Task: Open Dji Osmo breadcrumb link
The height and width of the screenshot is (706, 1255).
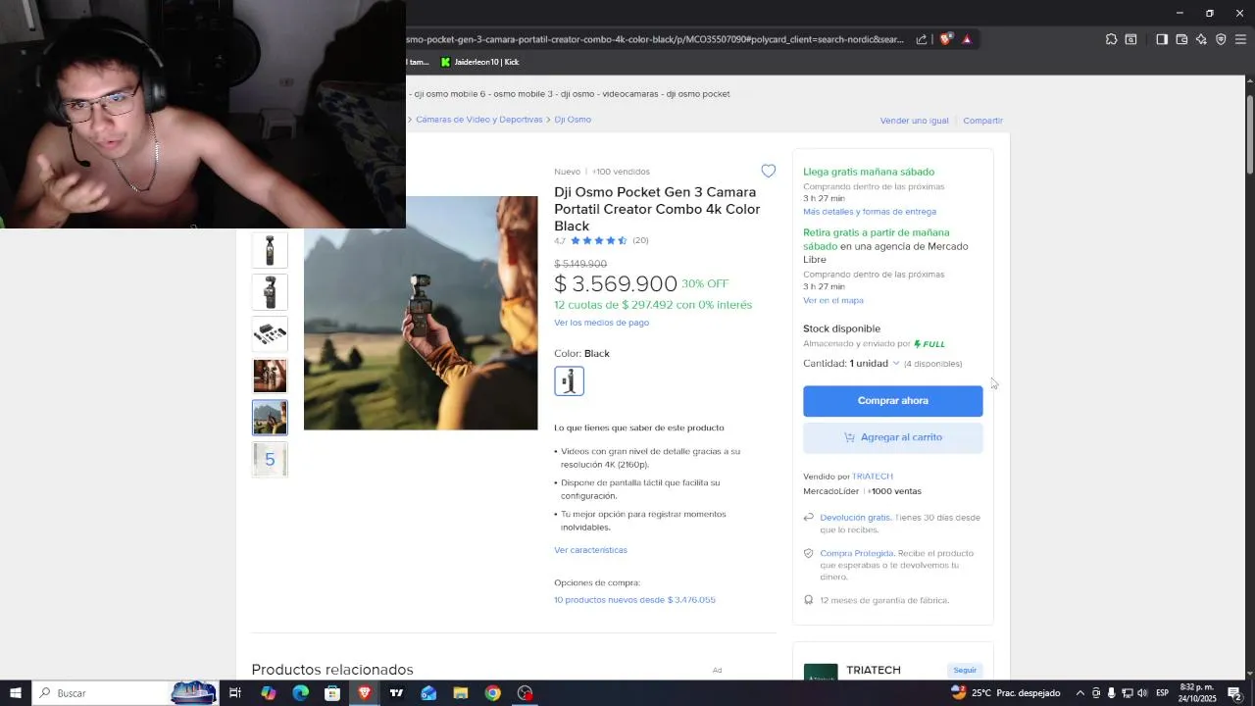Action: pyautogui.click(x=573, y=120)
